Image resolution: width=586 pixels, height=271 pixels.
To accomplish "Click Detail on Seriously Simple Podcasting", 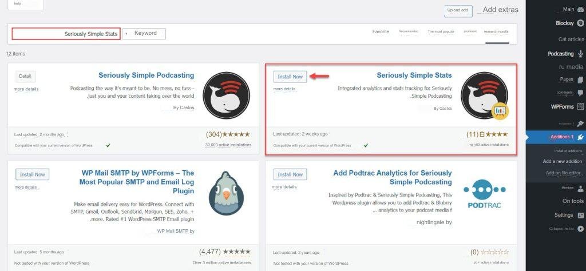I will tap(25, 76).
